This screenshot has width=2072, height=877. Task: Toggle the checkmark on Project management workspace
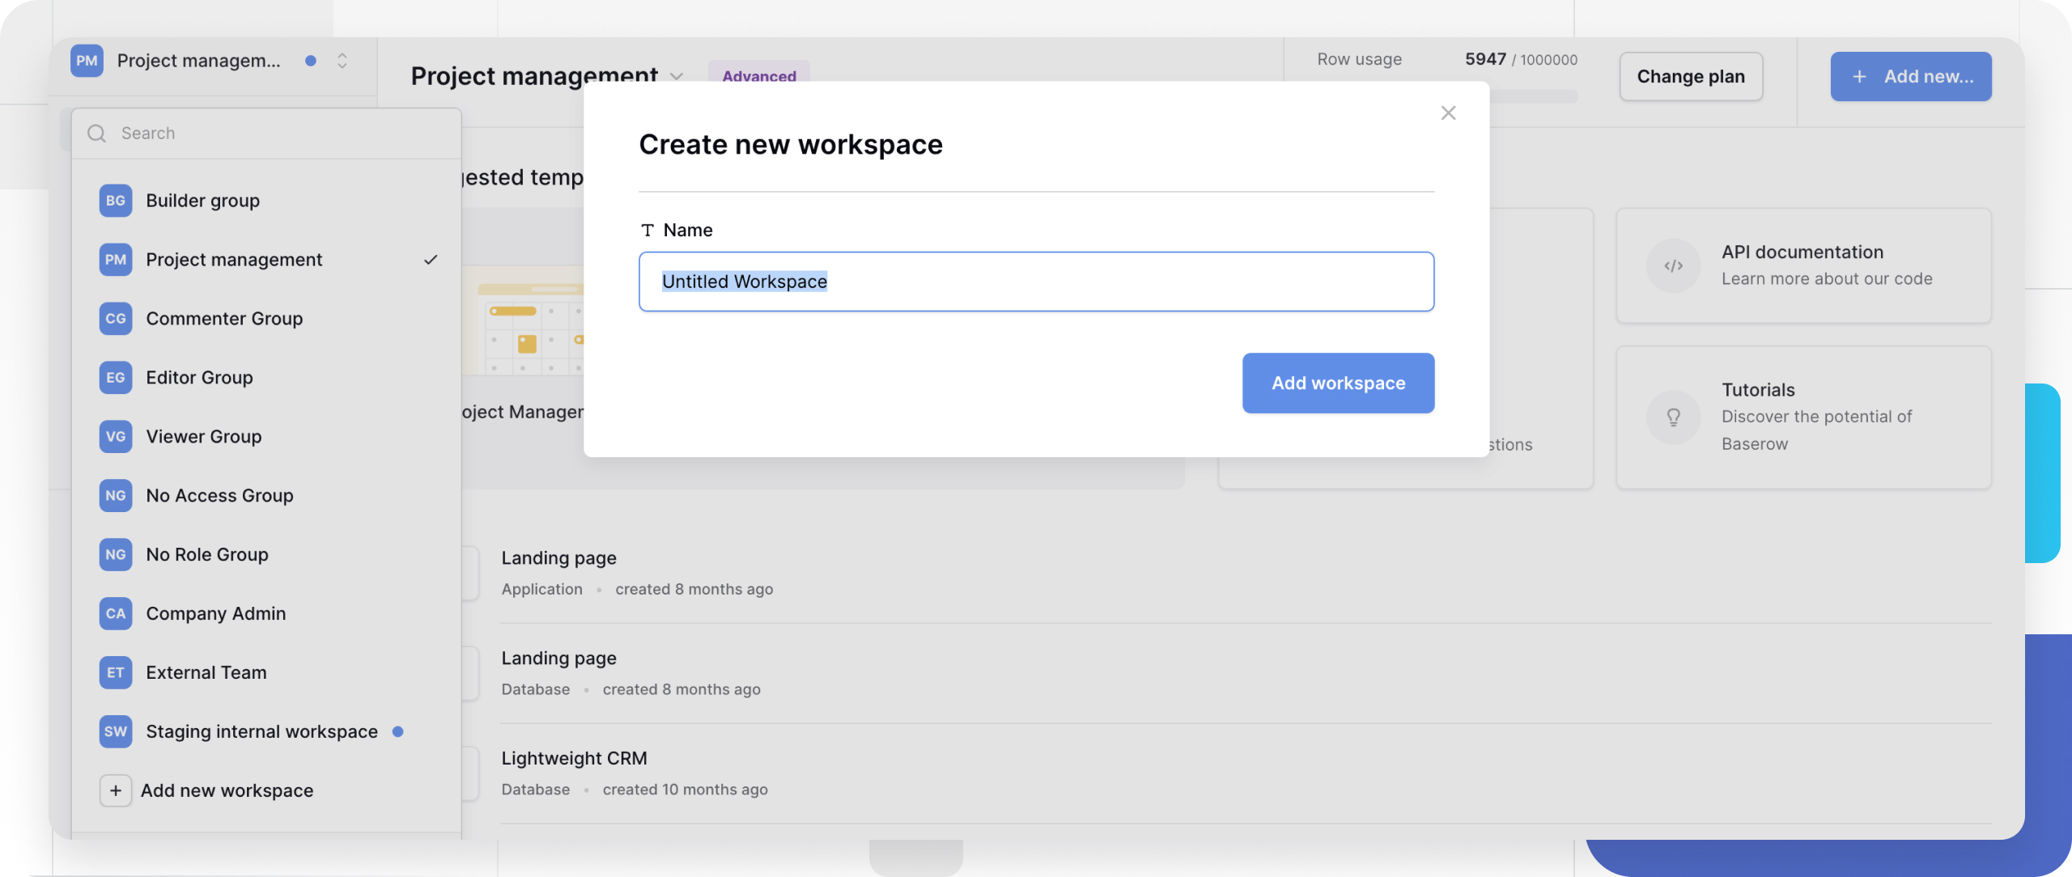tap(430, 259)
